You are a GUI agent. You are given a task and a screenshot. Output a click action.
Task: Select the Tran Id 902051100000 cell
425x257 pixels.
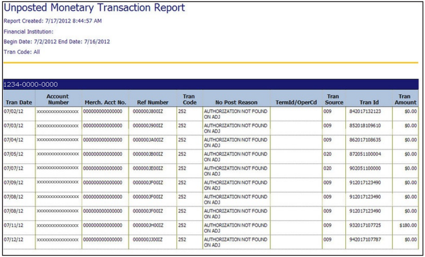pos(365,169)
